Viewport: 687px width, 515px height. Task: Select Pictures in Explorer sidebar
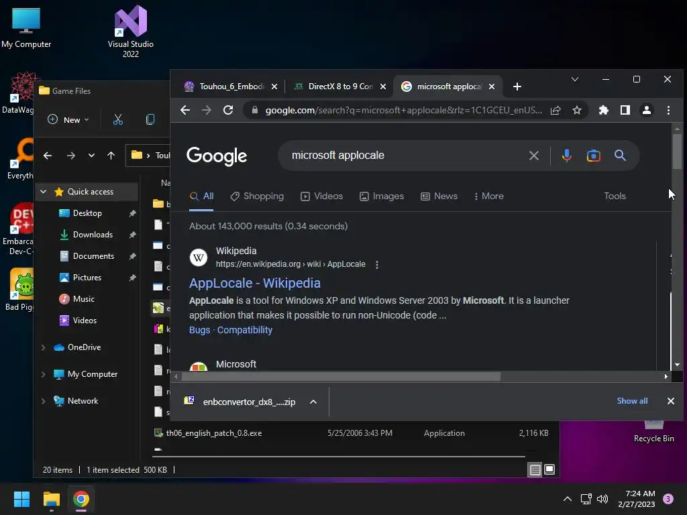[87, 278]
